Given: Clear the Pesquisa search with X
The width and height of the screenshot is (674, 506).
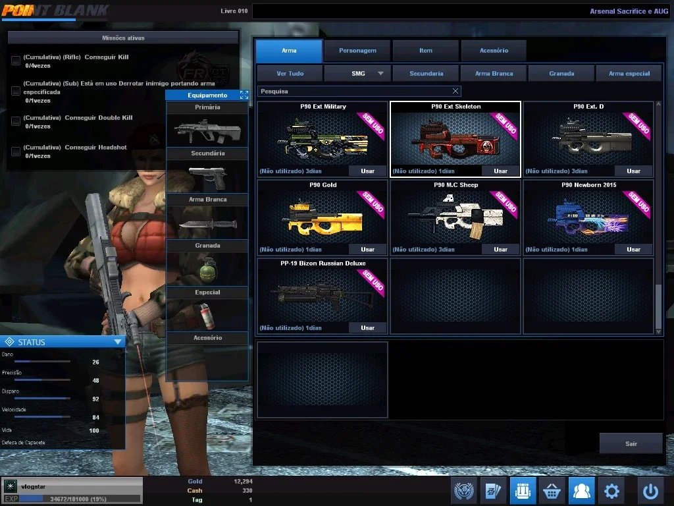Looking at the screenshot, I should click(455, 91).
